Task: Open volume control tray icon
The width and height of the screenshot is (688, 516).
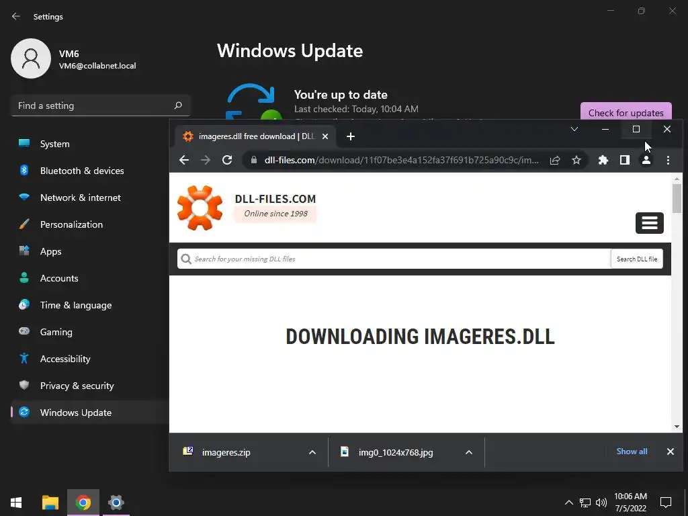Action: pyautogui.click(x=601, y=503)
